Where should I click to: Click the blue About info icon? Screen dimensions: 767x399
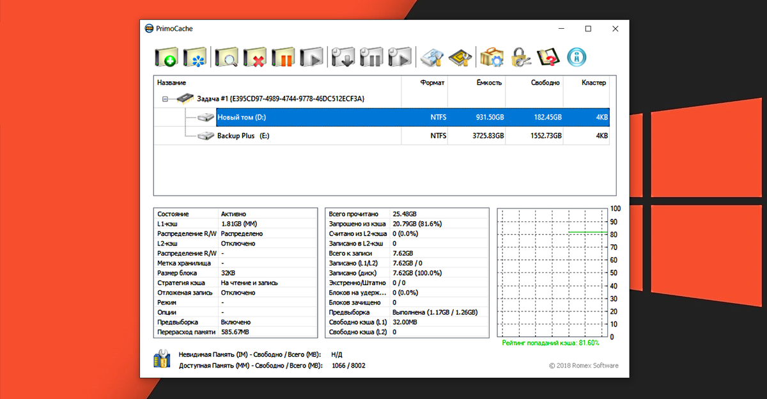coord(577,57)
